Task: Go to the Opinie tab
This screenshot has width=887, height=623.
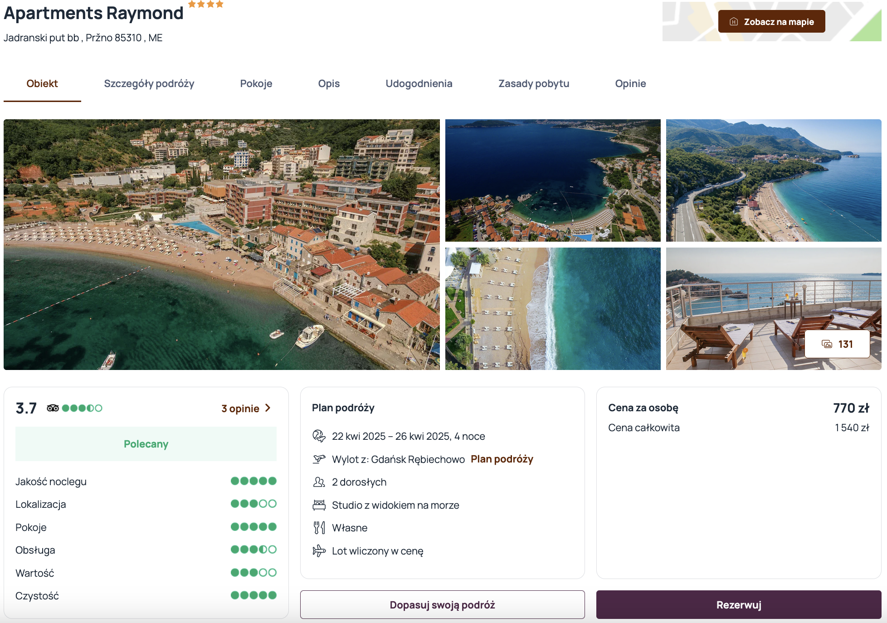Action: click(x=630, y=83)
